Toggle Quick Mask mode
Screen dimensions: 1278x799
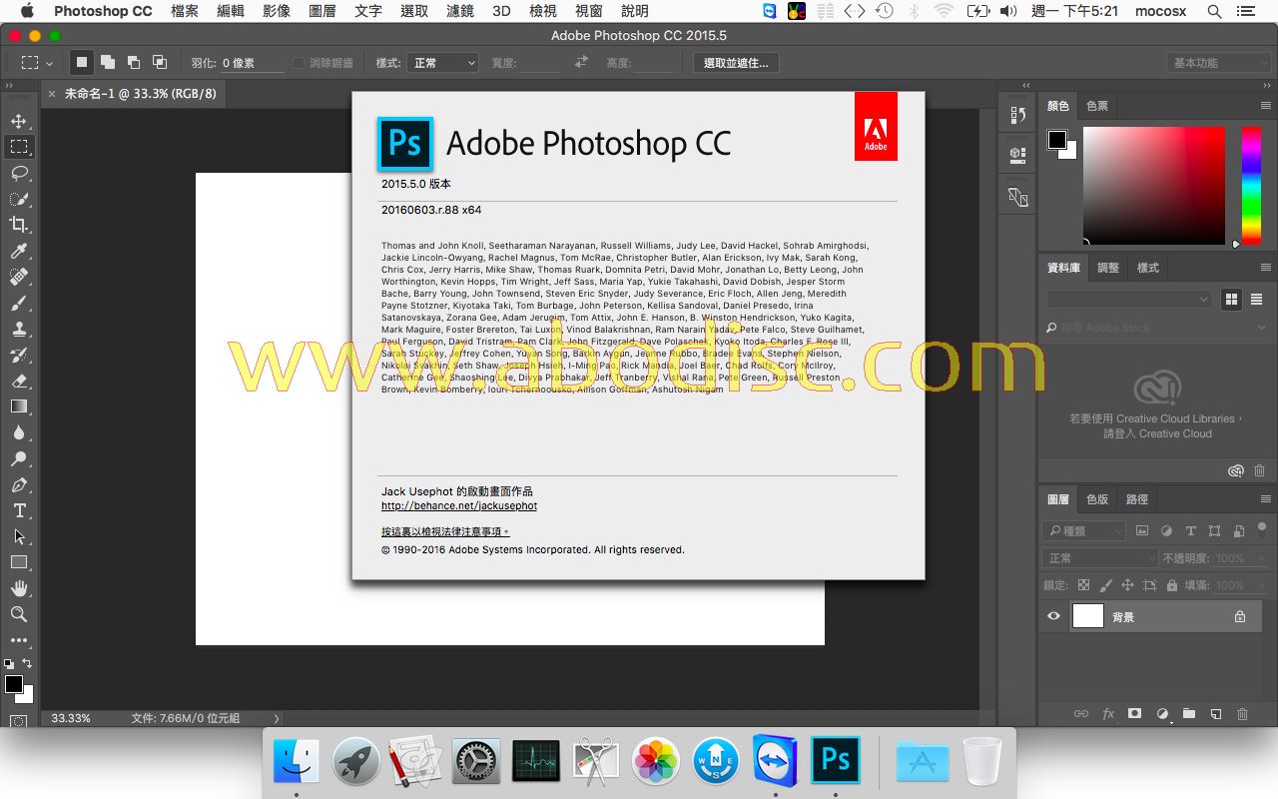click(18, 720)
